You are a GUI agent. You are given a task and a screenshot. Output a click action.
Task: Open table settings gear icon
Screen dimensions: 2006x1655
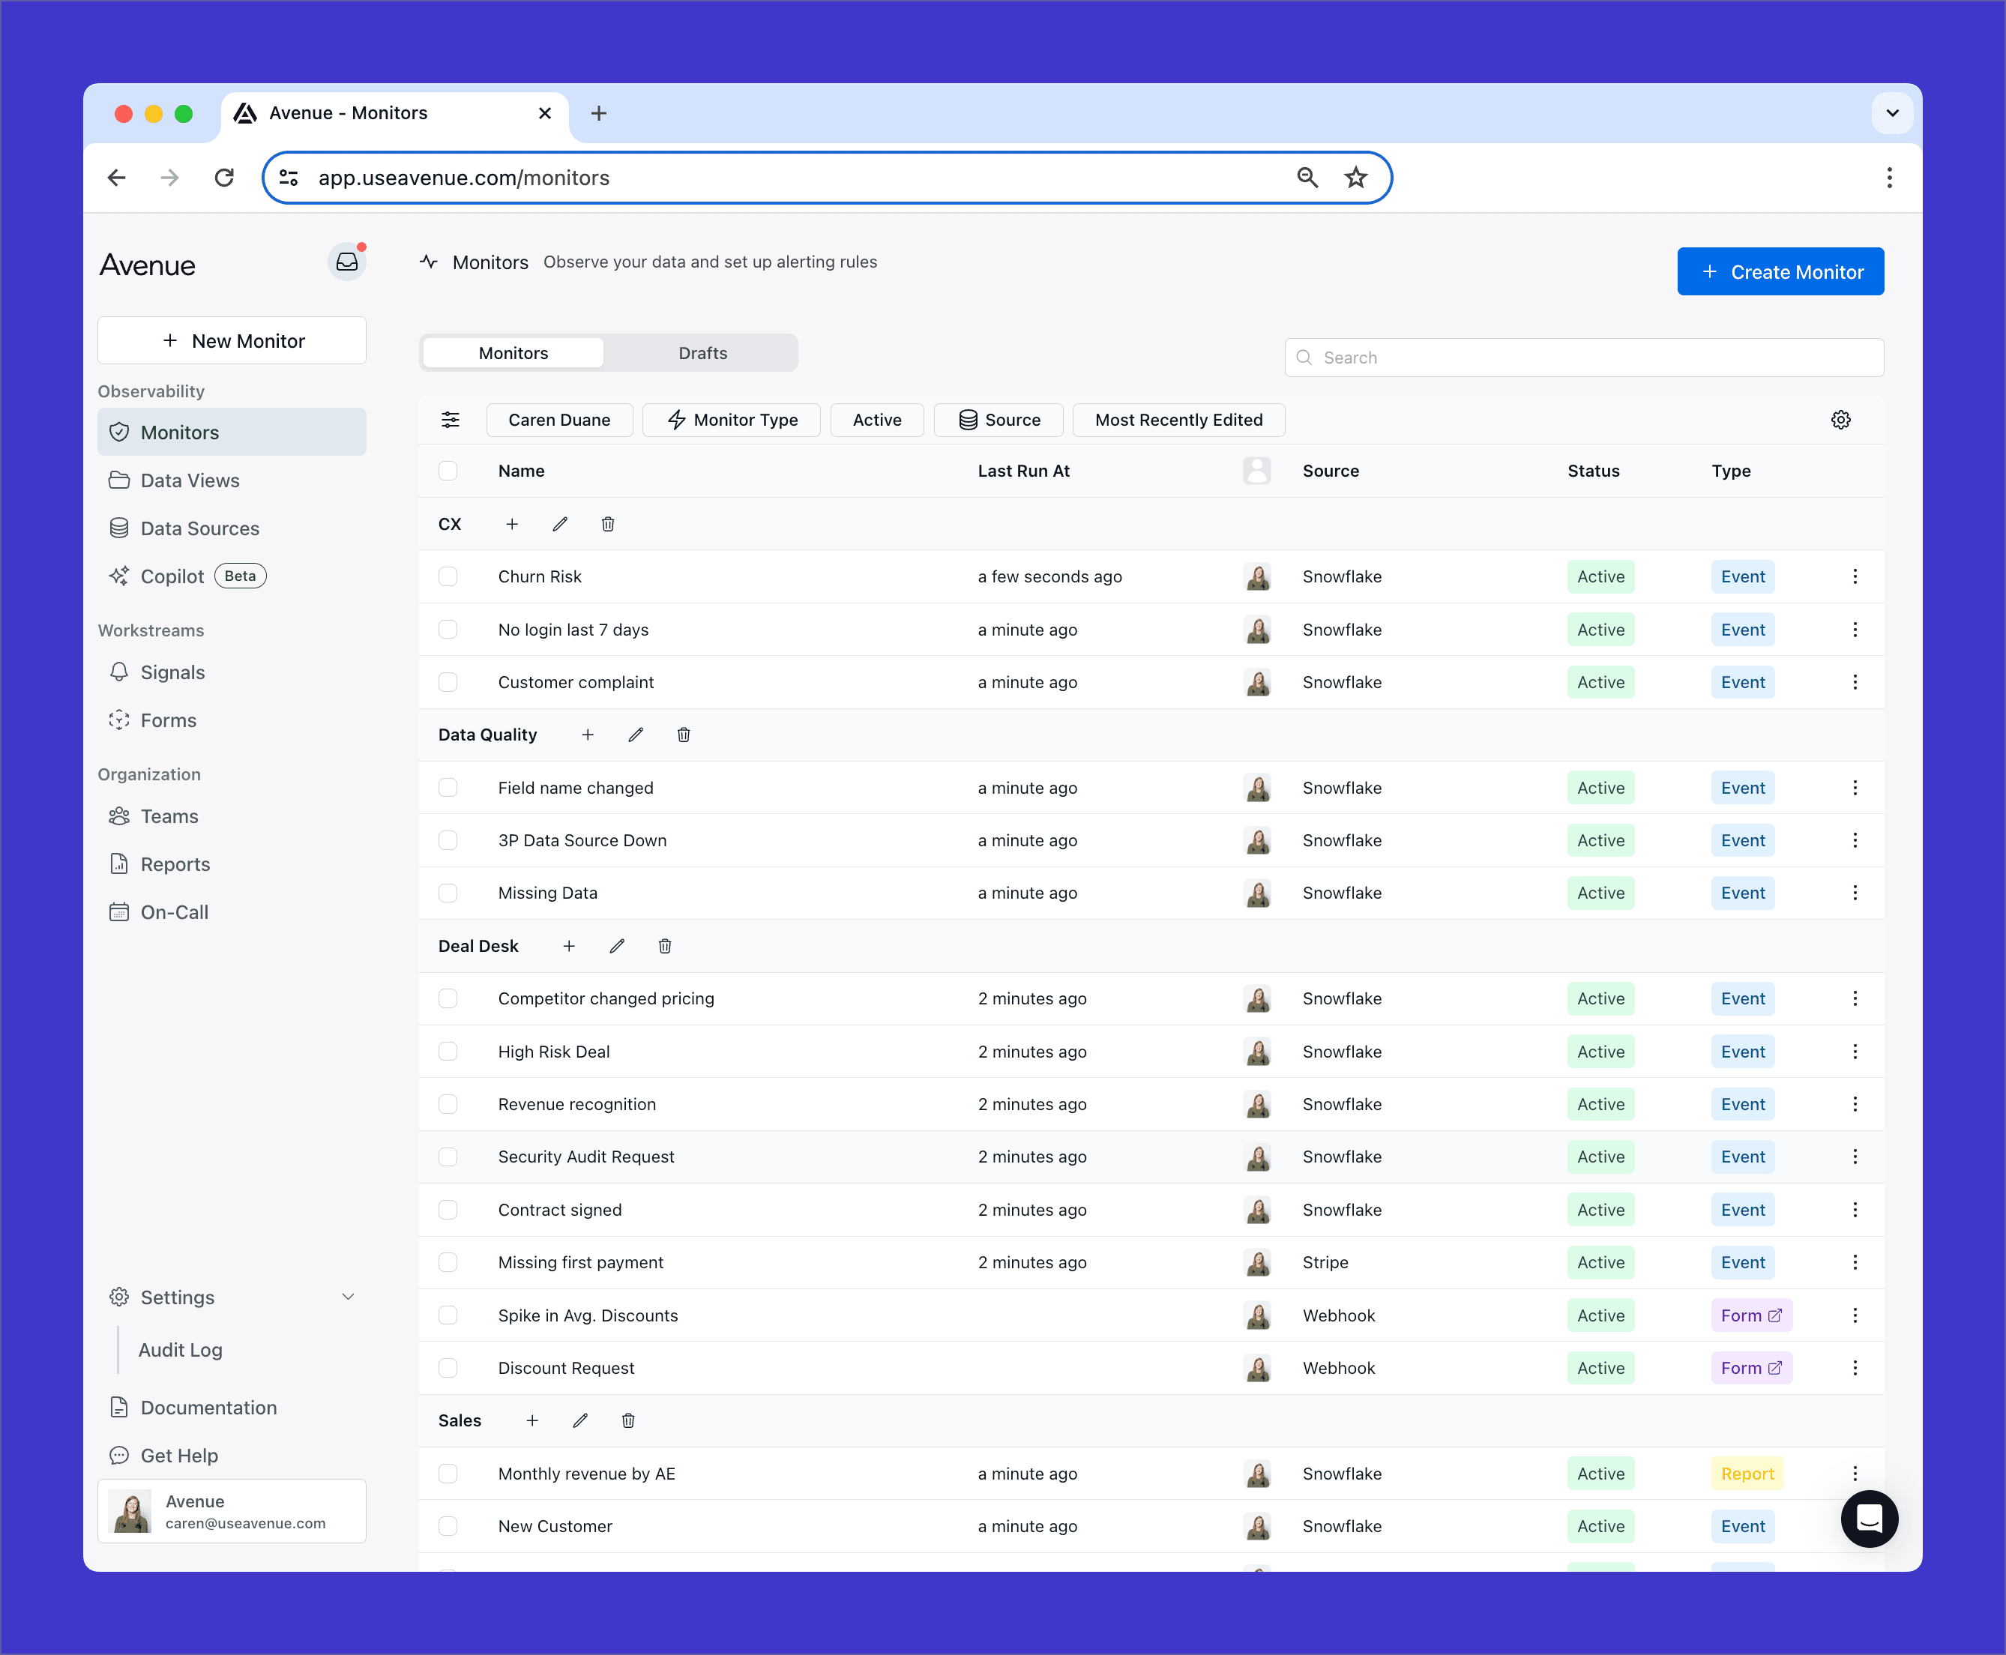(x=1840, y=420)
